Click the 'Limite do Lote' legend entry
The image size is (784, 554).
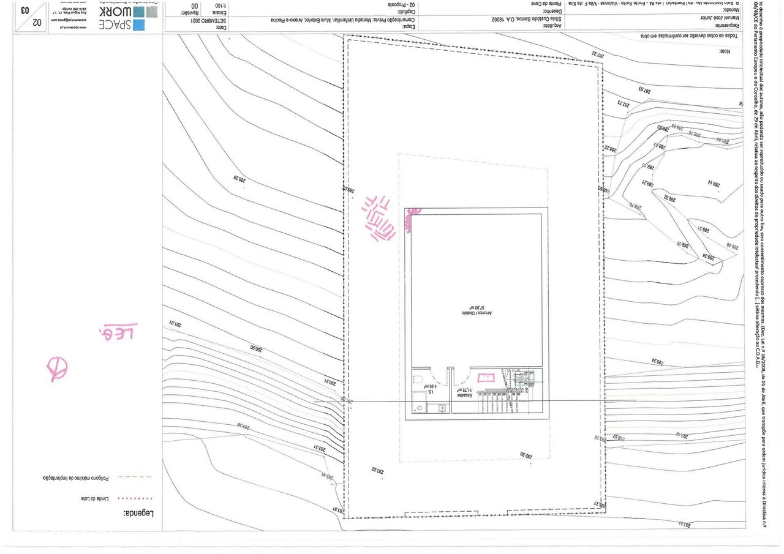95,499
